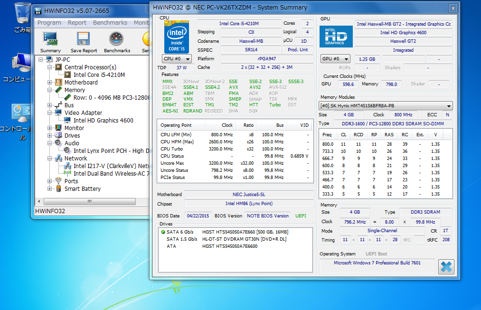Open the Program menu

[49, 22]
